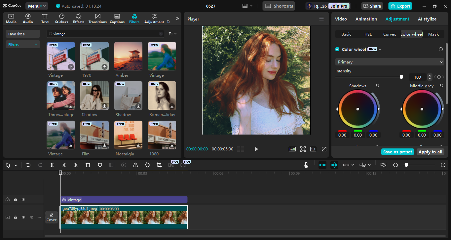Select the Transitions panel icon

point(97,18)
